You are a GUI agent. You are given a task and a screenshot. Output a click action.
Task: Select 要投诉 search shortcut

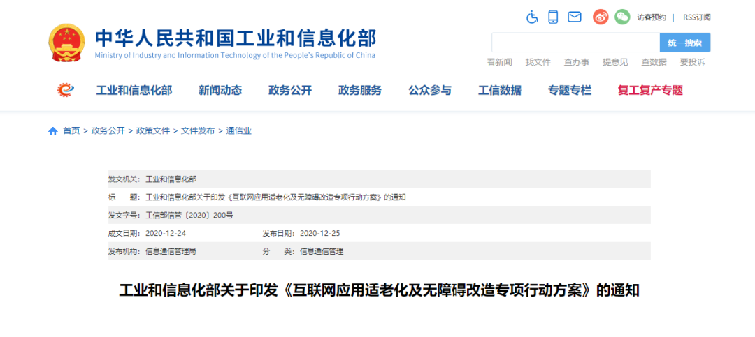point(692,62)
